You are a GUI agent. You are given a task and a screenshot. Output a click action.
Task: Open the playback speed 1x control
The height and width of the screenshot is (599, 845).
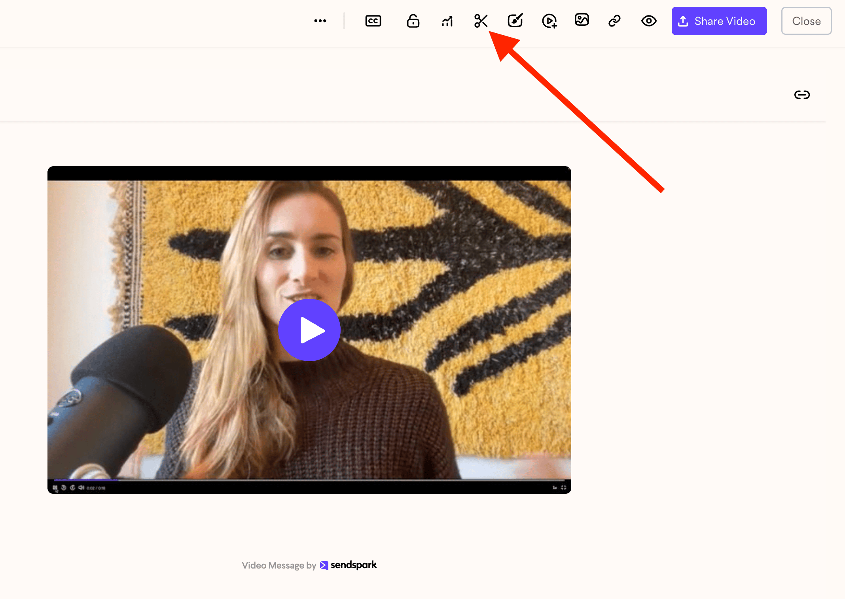(x=555, y=487)
